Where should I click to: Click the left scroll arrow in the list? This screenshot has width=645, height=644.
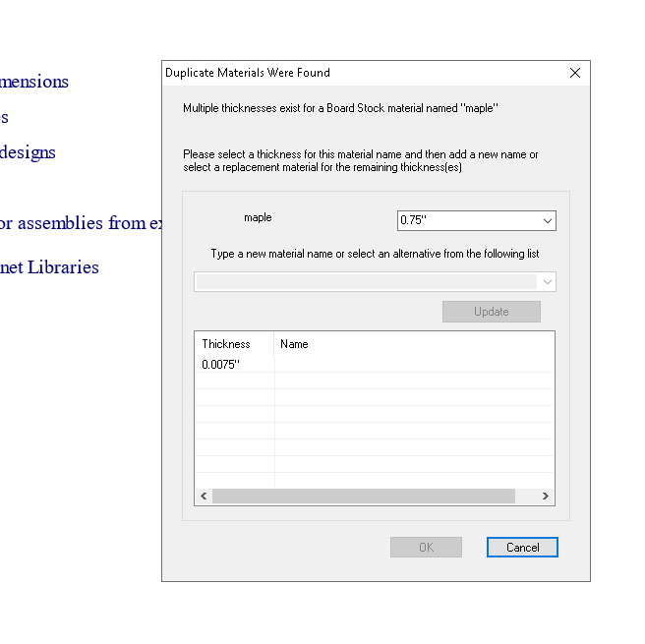tap(204, 497)
